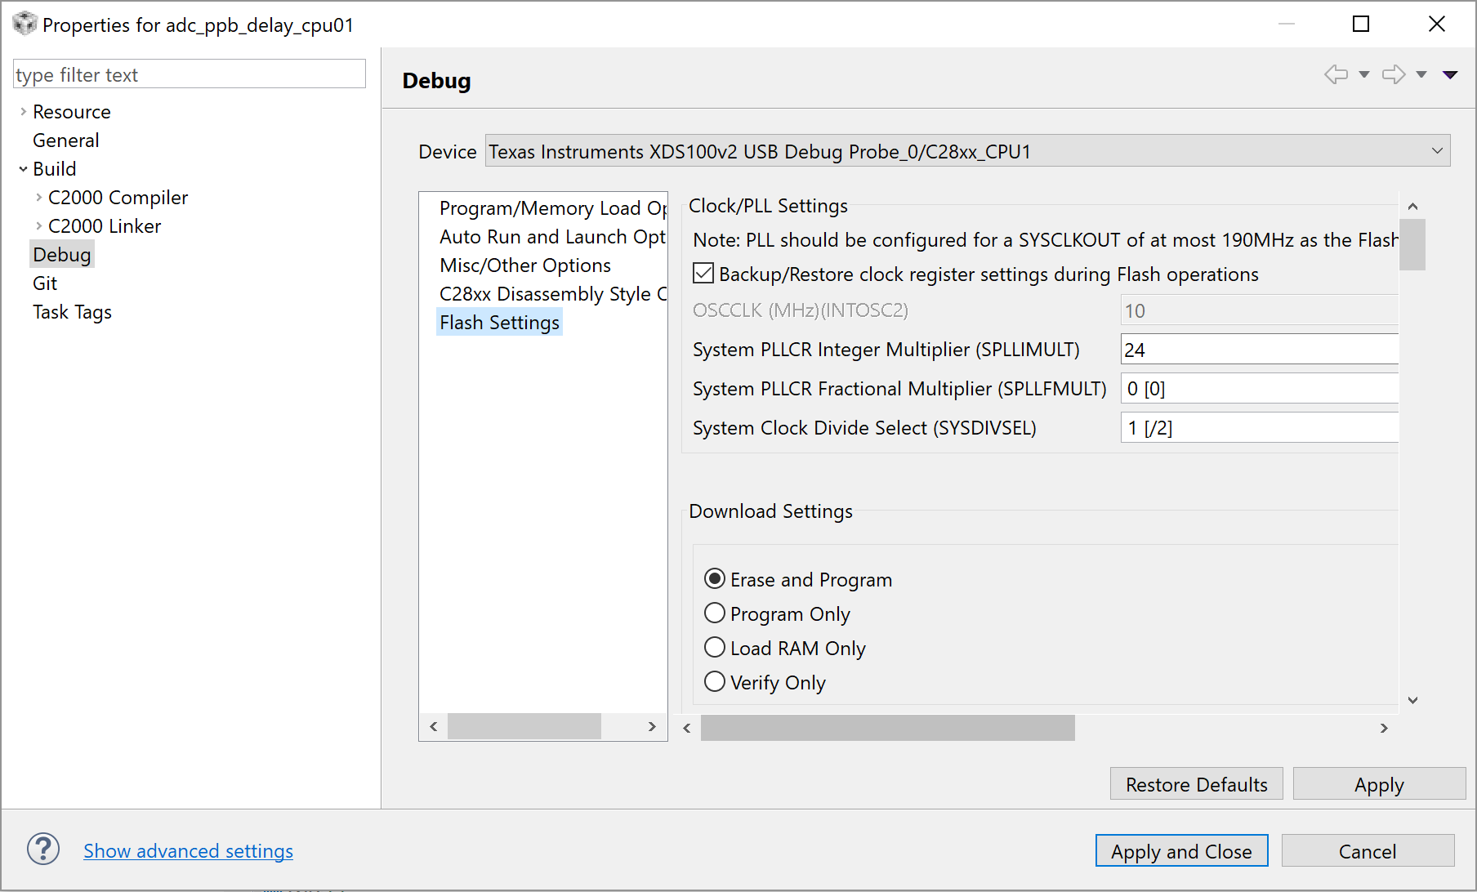Click the back navigation arrow icon
Image resolution: width=1477 pixels, height=892 pixels.
tap(1336, 74)
